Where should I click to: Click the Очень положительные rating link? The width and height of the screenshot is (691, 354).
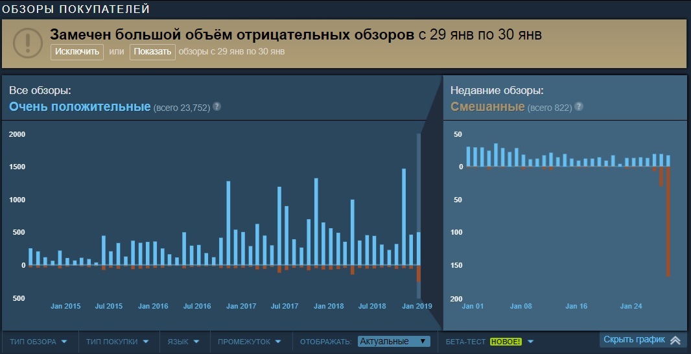coord(80,106)
